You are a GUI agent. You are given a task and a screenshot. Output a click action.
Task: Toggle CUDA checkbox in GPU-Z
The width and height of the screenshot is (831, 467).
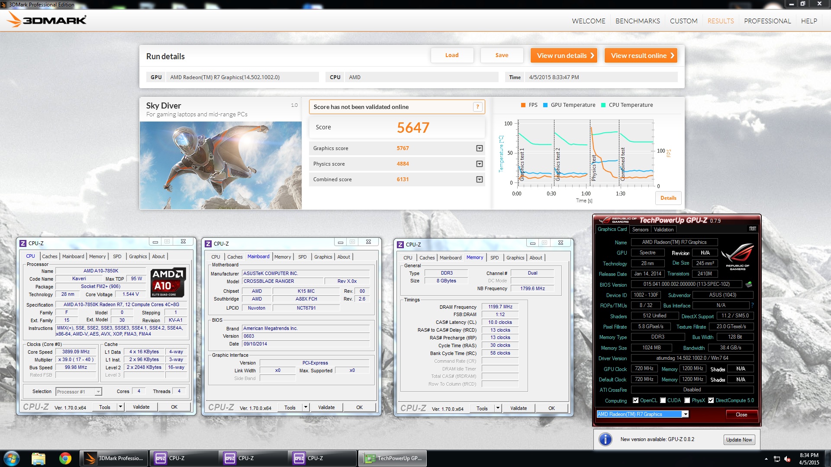pyautogui.click(x=663, y=400)
